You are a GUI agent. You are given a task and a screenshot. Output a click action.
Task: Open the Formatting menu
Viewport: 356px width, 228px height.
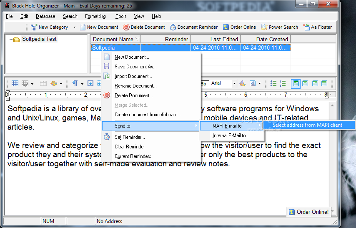[95, 16]
